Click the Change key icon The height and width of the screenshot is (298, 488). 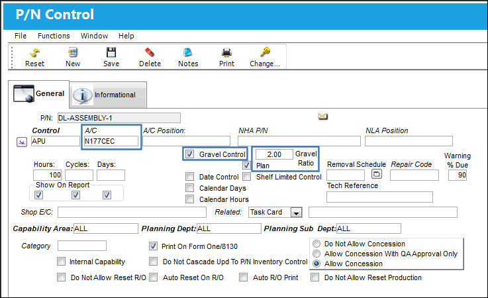(x=265, y=52)
